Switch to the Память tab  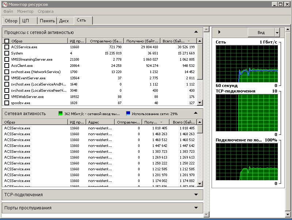(x=48, y=21)
